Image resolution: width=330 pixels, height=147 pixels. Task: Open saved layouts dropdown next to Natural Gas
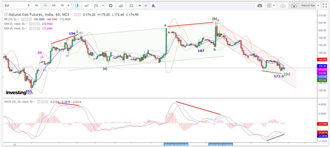click(x=318, y=5)
